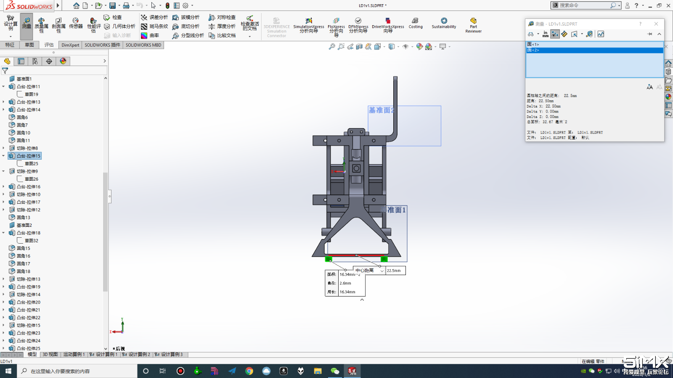Expand the 设计算例 dropdown arrow
Viewport: 673px width, 378px height.
tap(11, 37)
